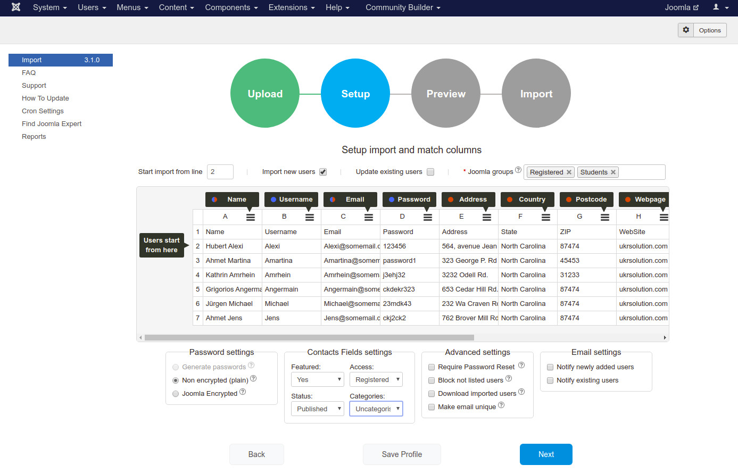Open Cron Settings in sidebar

tap(43, 111)
